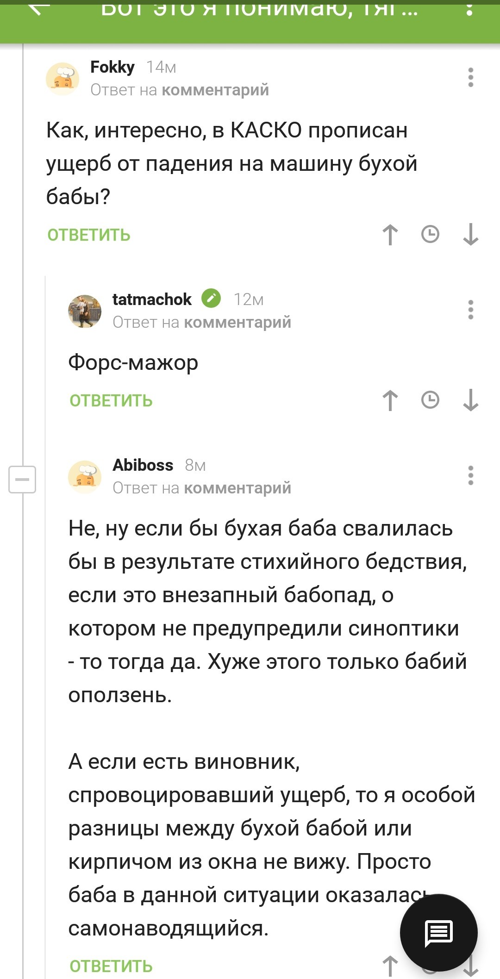
Task: Open the Abiboss username link
Action: 143,465
